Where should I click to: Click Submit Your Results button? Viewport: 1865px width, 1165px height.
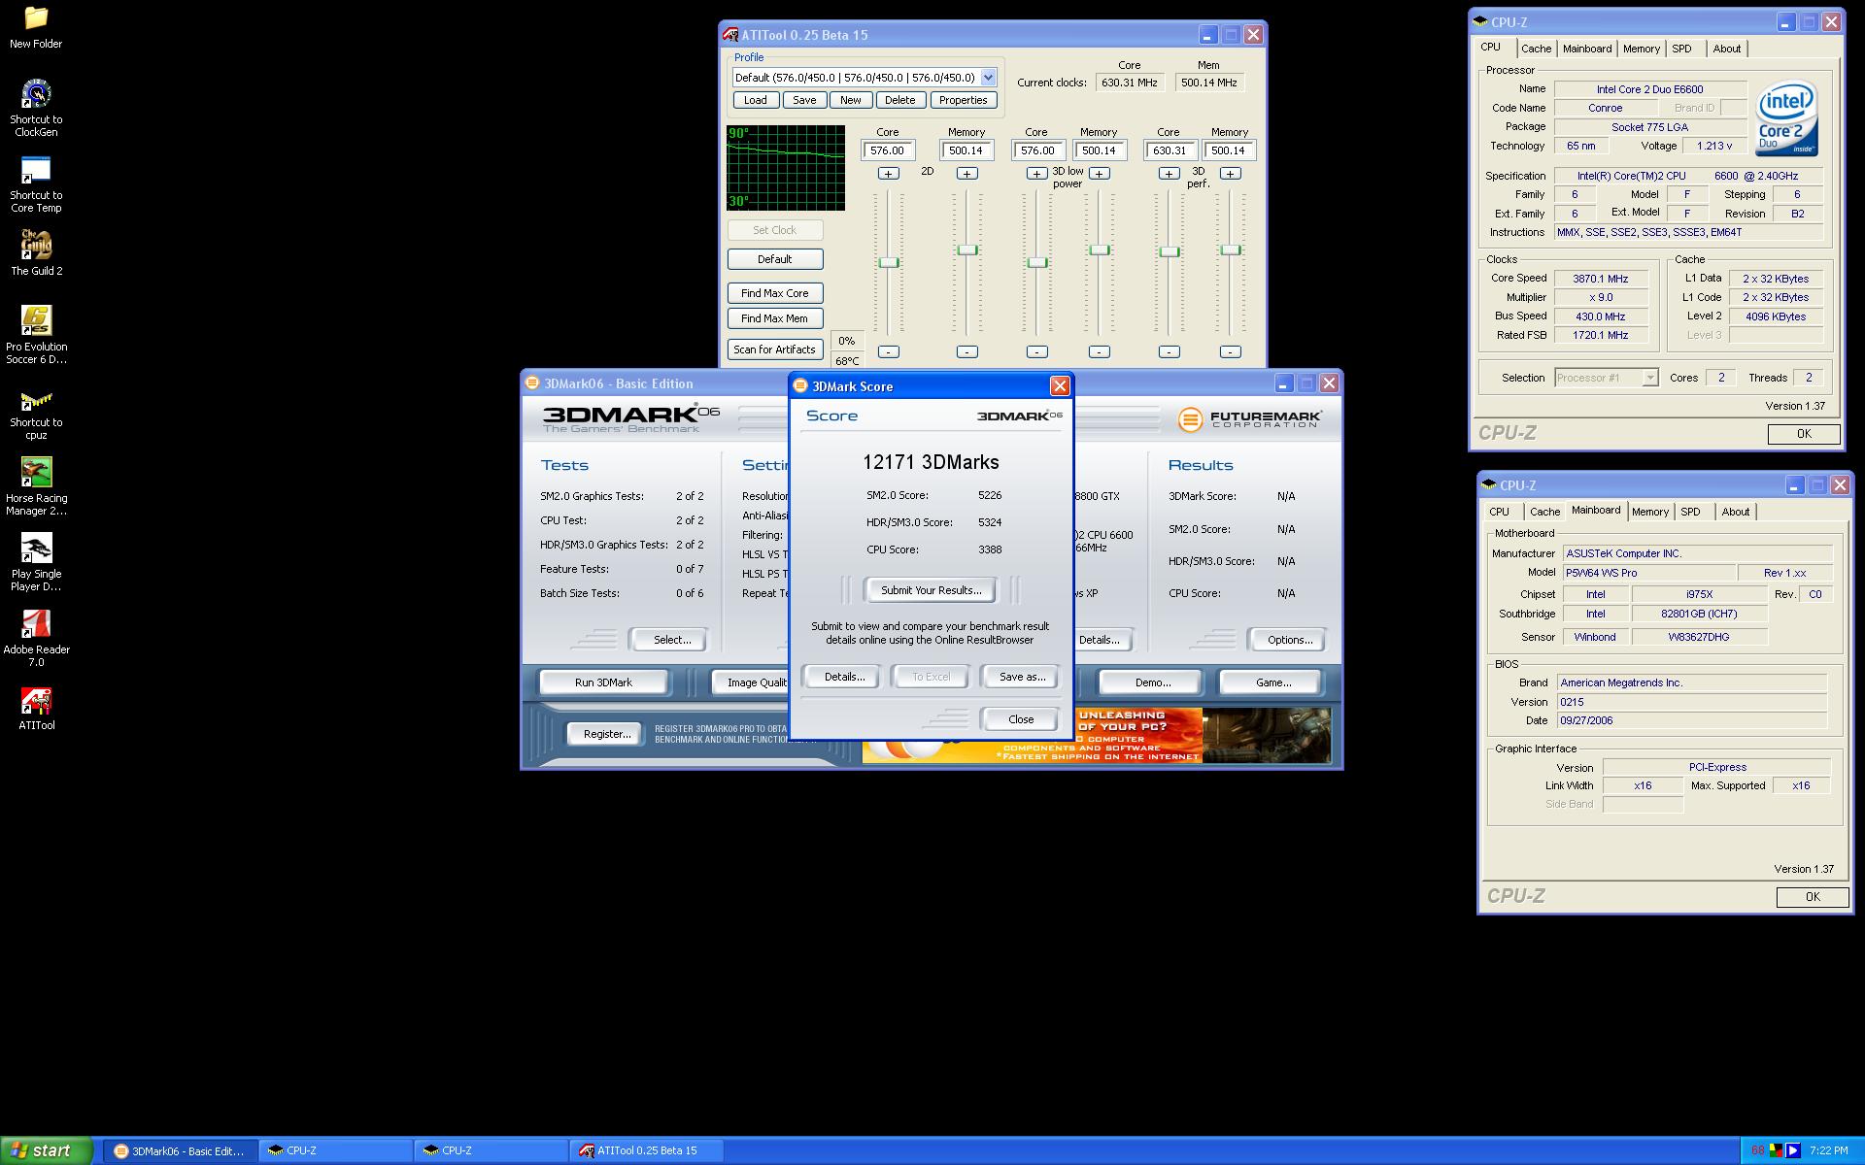(x=931, y=590)
